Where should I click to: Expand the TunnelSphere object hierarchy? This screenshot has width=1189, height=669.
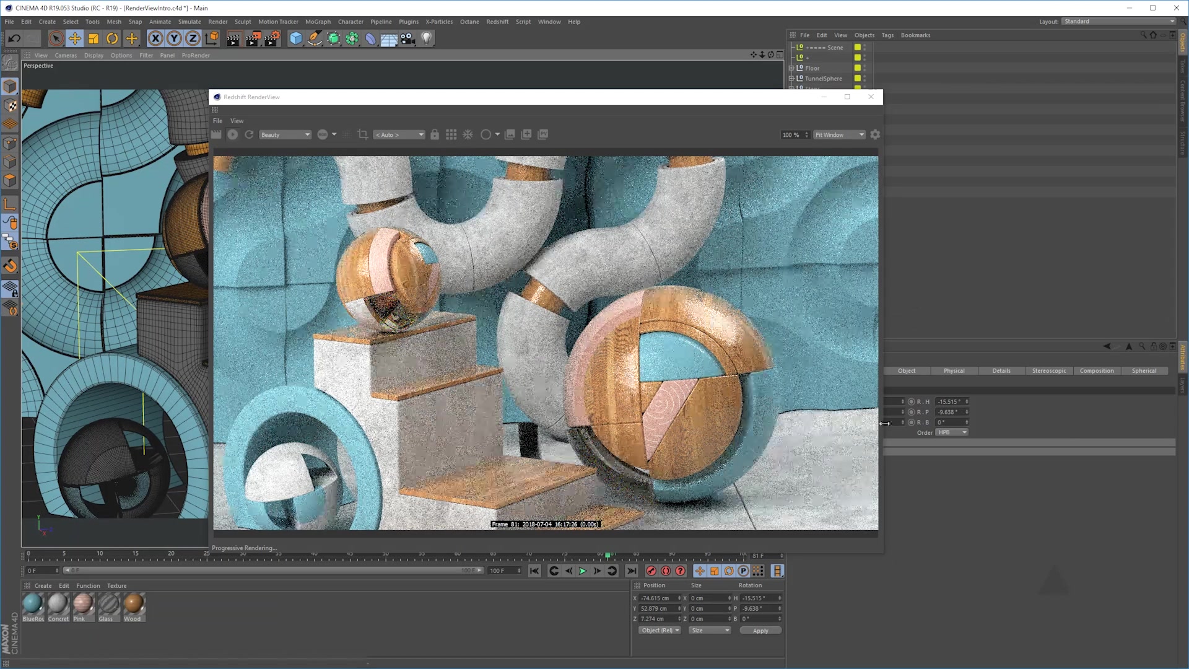coord(793,78)
